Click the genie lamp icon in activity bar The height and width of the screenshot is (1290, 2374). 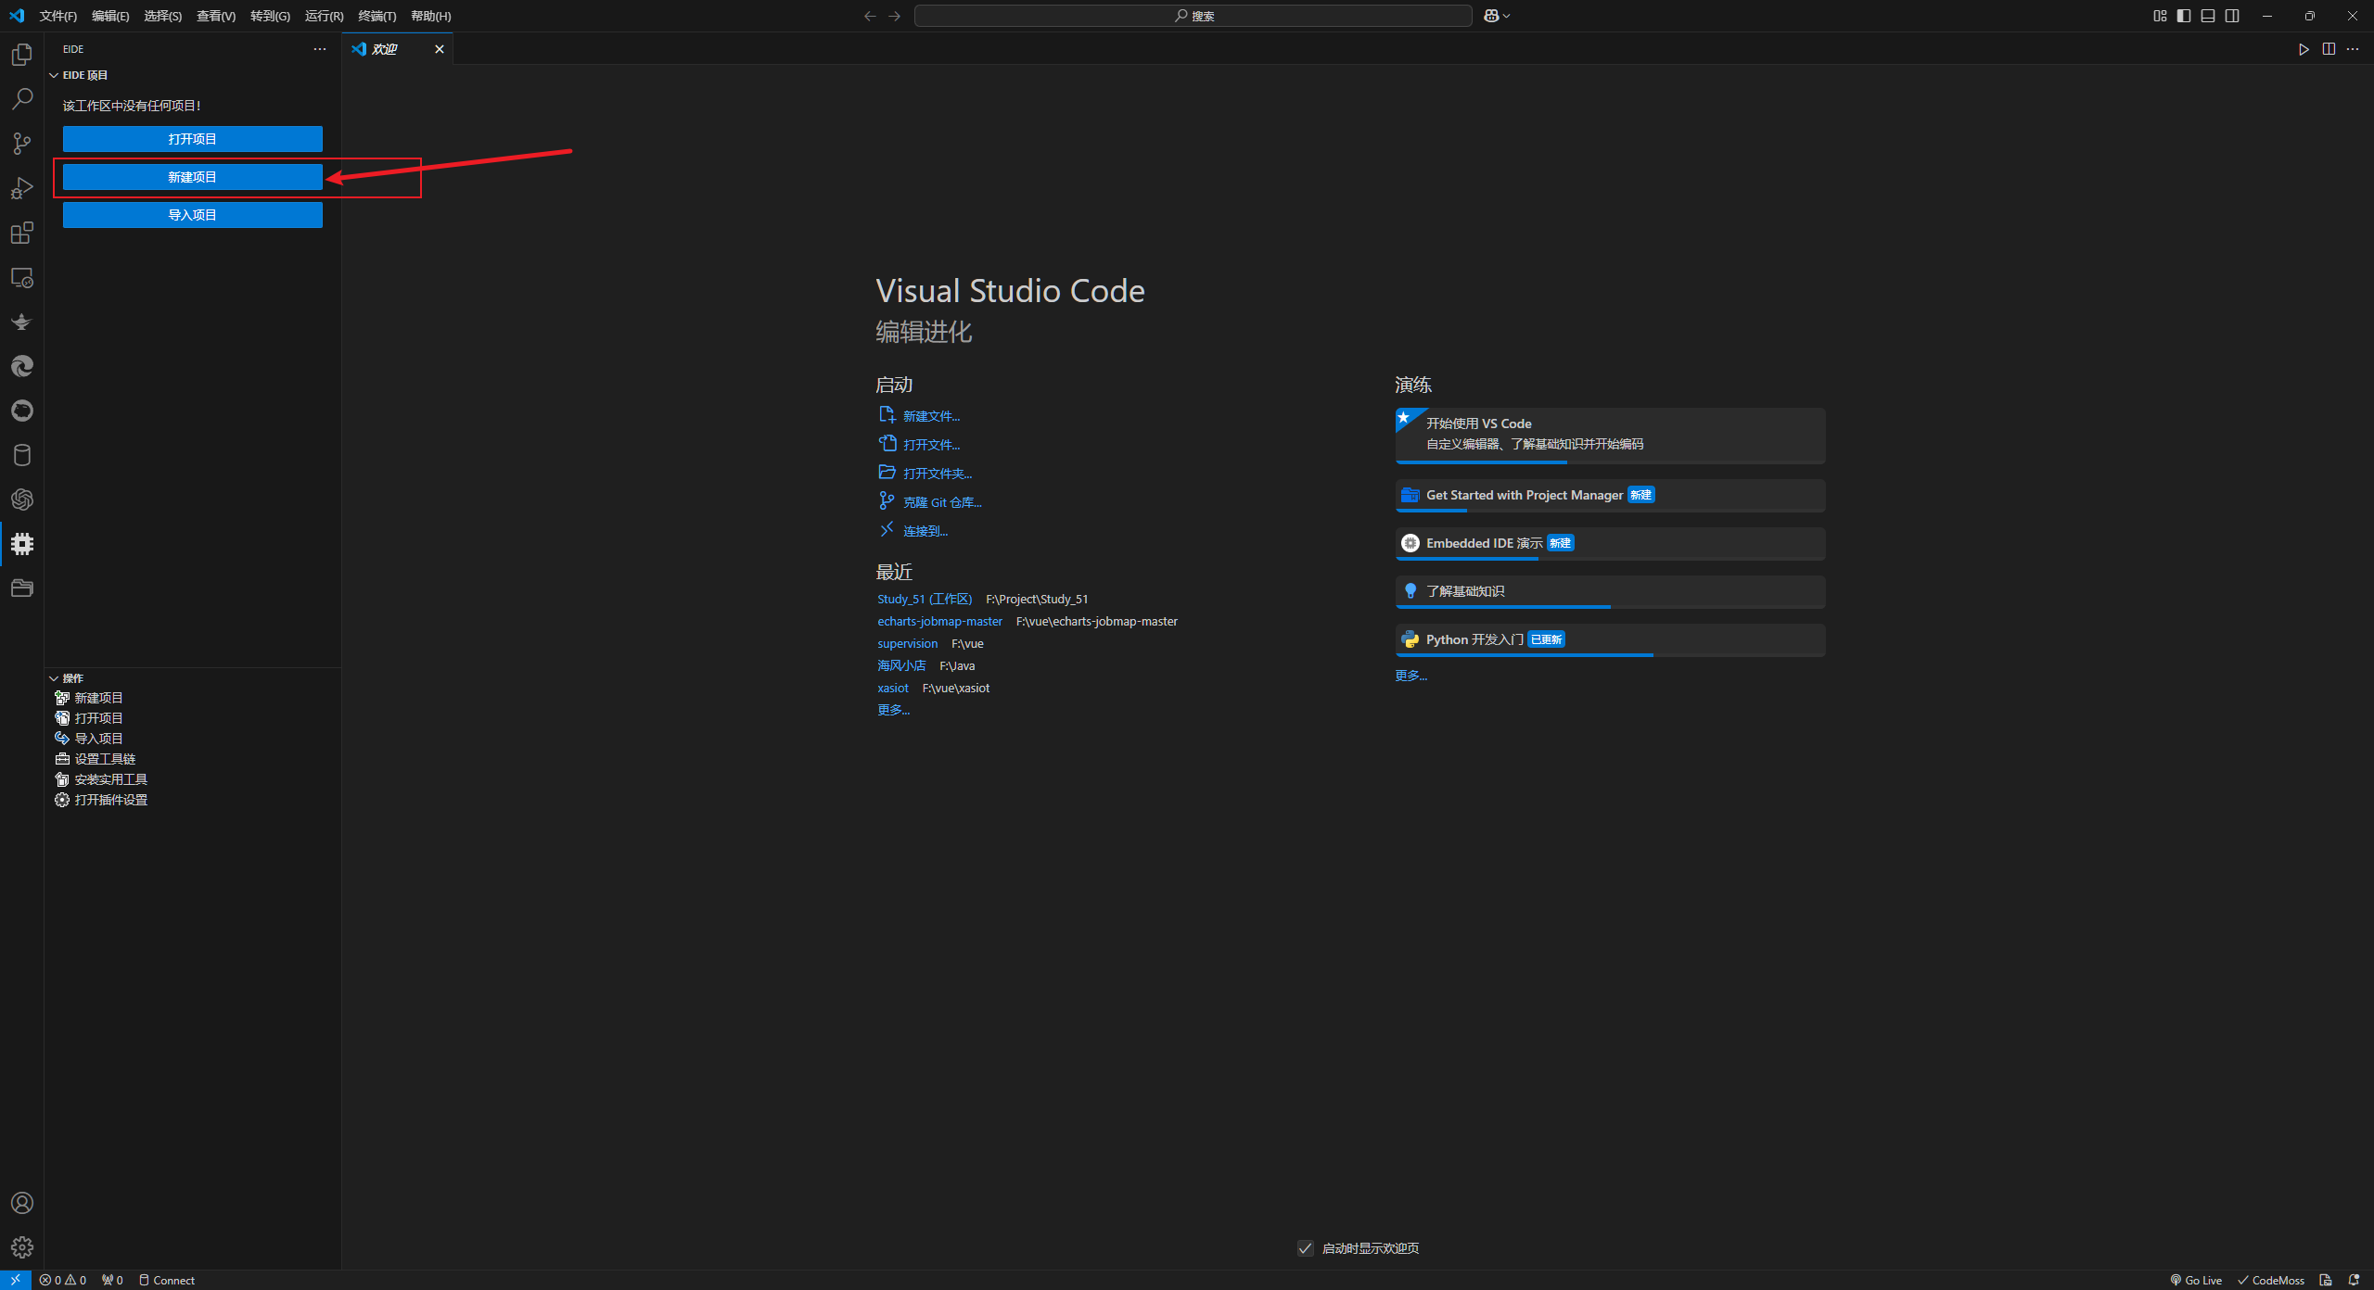point(22,322)
